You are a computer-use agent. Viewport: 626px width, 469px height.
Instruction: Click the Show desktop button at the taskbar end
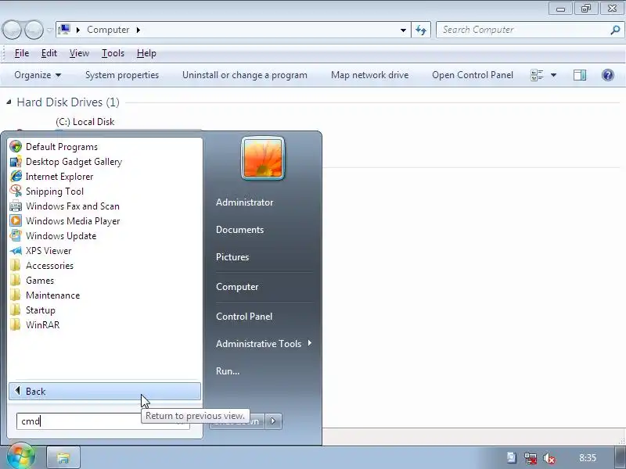(620, 457)
